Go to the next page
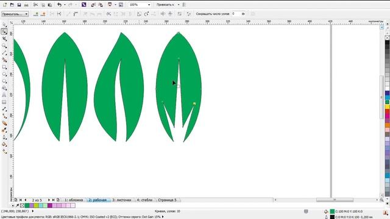This screenshot has width=390, height=219. point(49,200)
